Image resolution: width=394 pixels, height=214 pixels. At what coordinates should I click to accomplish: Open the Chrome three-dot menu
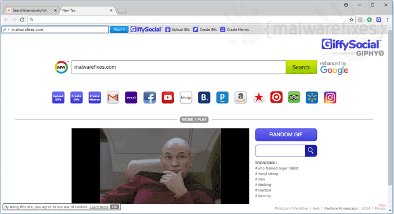387,20
